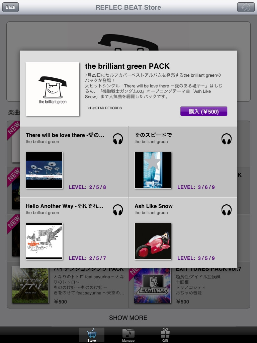Open the Gift tab

coord(165,335)
